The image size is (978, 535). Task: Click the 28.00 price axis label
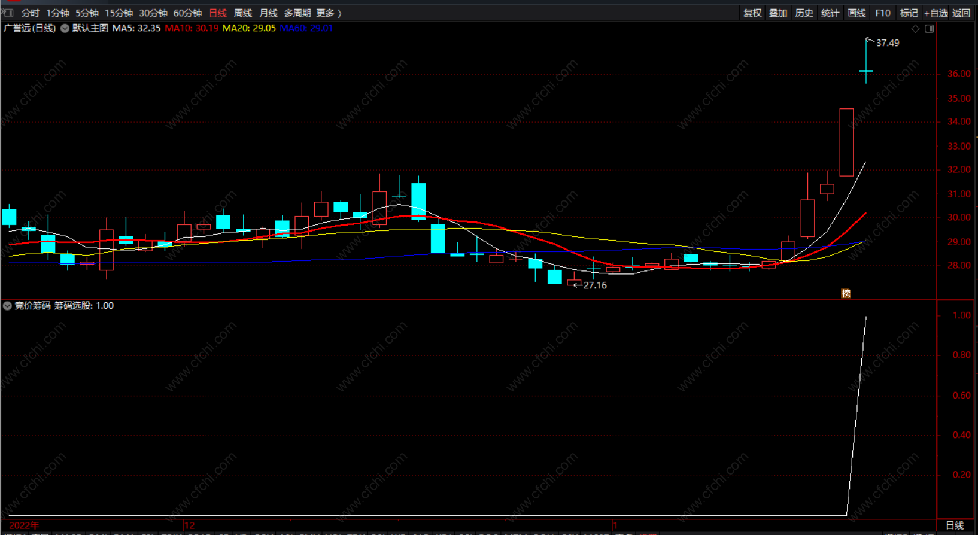coord(959,265)
